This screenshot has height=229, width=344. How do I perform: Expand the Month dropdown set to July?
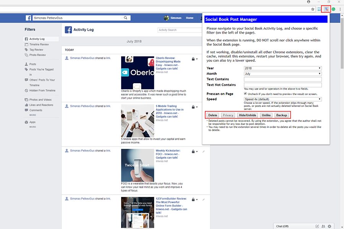(282, 74)
